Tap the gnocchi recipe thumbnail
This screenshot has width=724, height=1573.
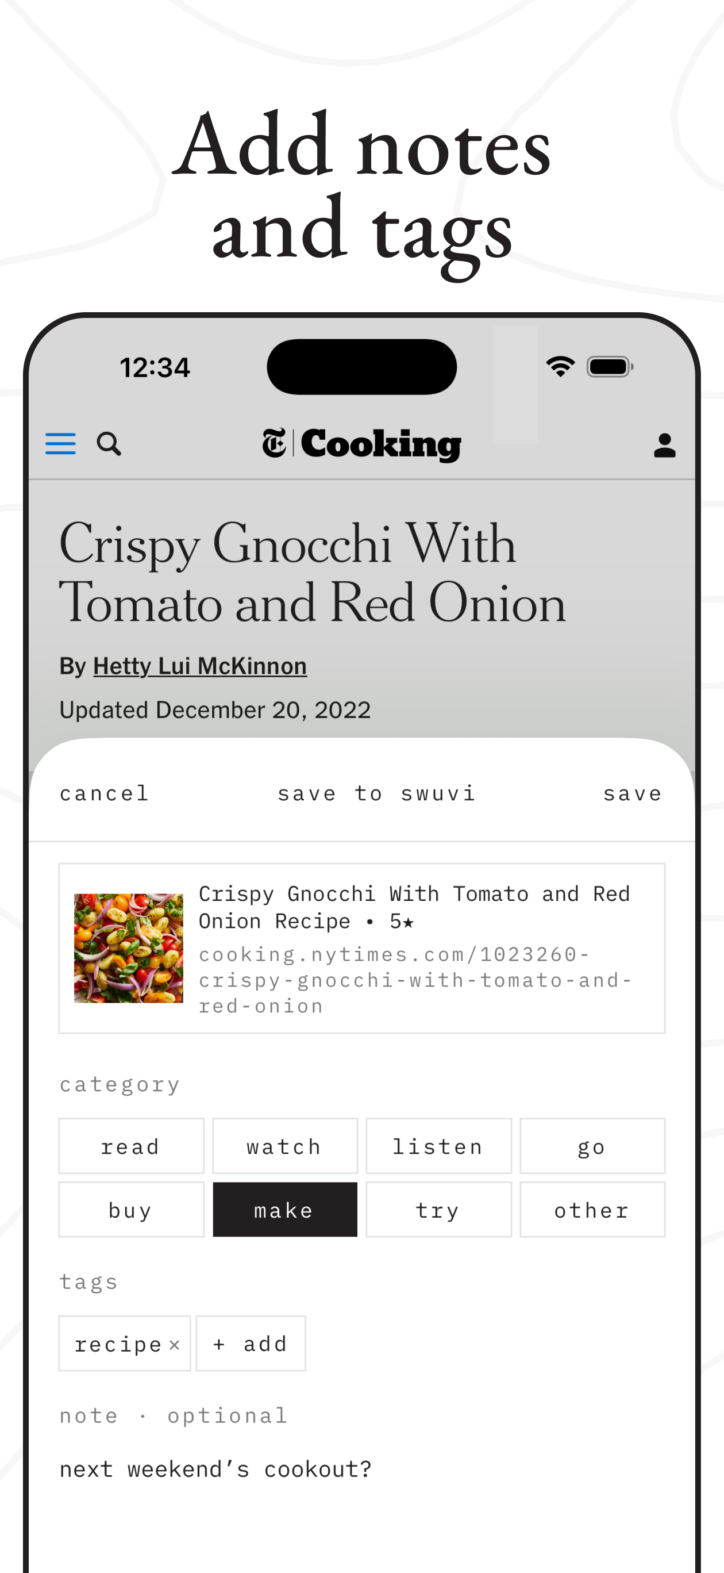[x=128, y=947]
